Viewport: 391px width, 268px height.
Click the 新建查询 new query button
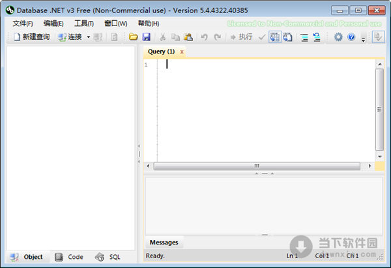pos(31,37)
